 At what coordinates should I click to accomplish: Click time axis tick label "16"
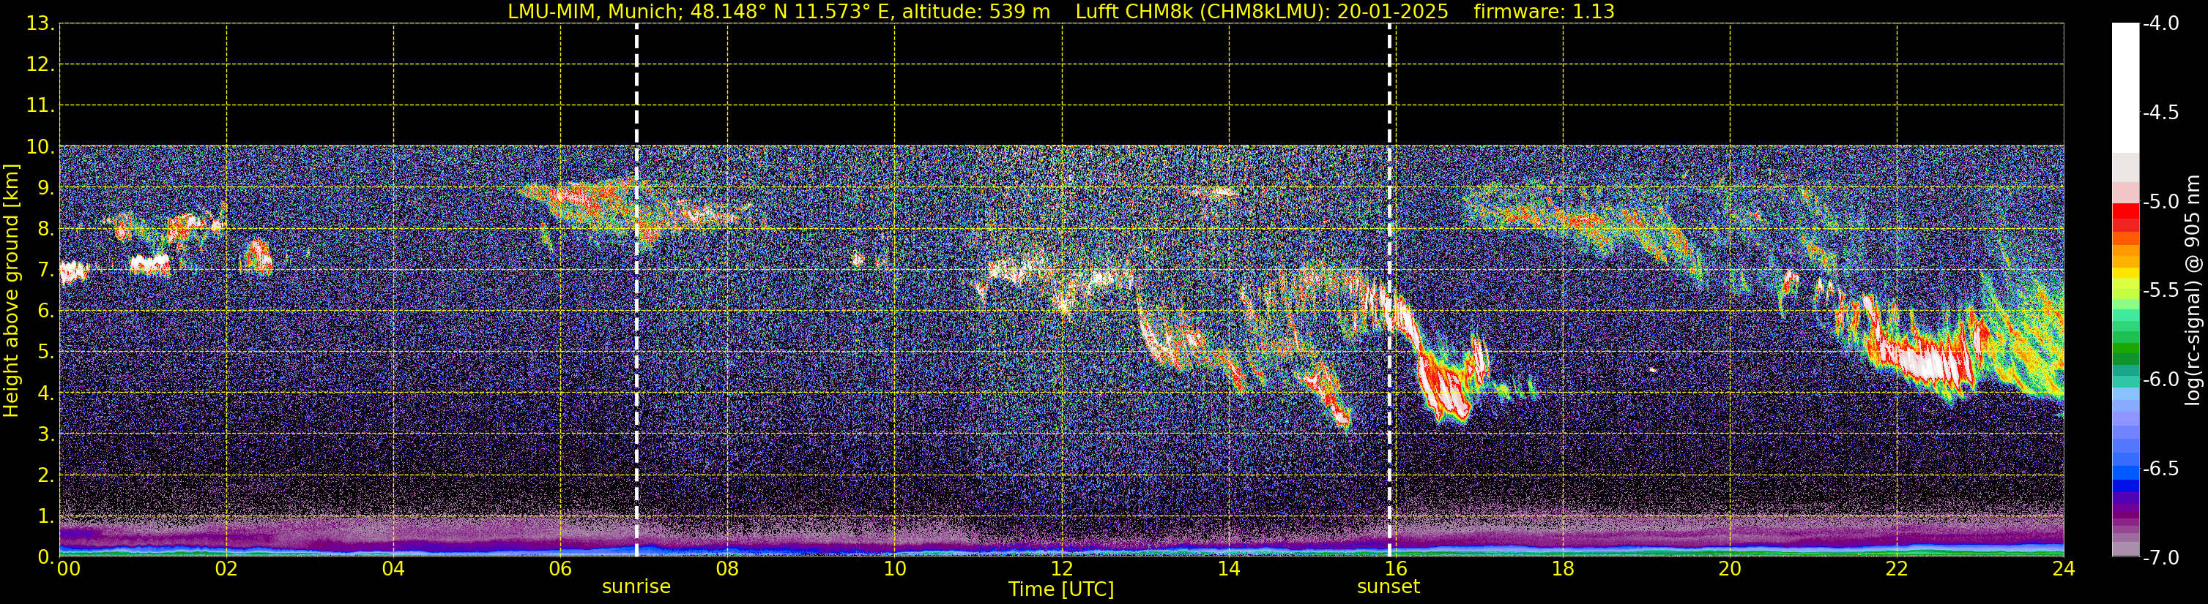pyautogui.click(x=1397, y=569)
